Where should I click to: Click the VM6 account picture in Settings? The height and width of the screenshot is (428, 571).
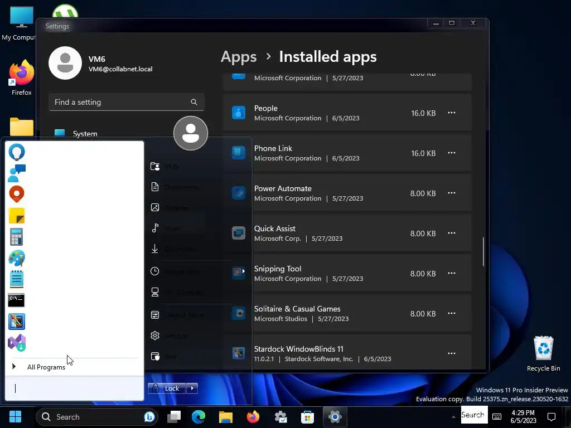coord(65,63)
